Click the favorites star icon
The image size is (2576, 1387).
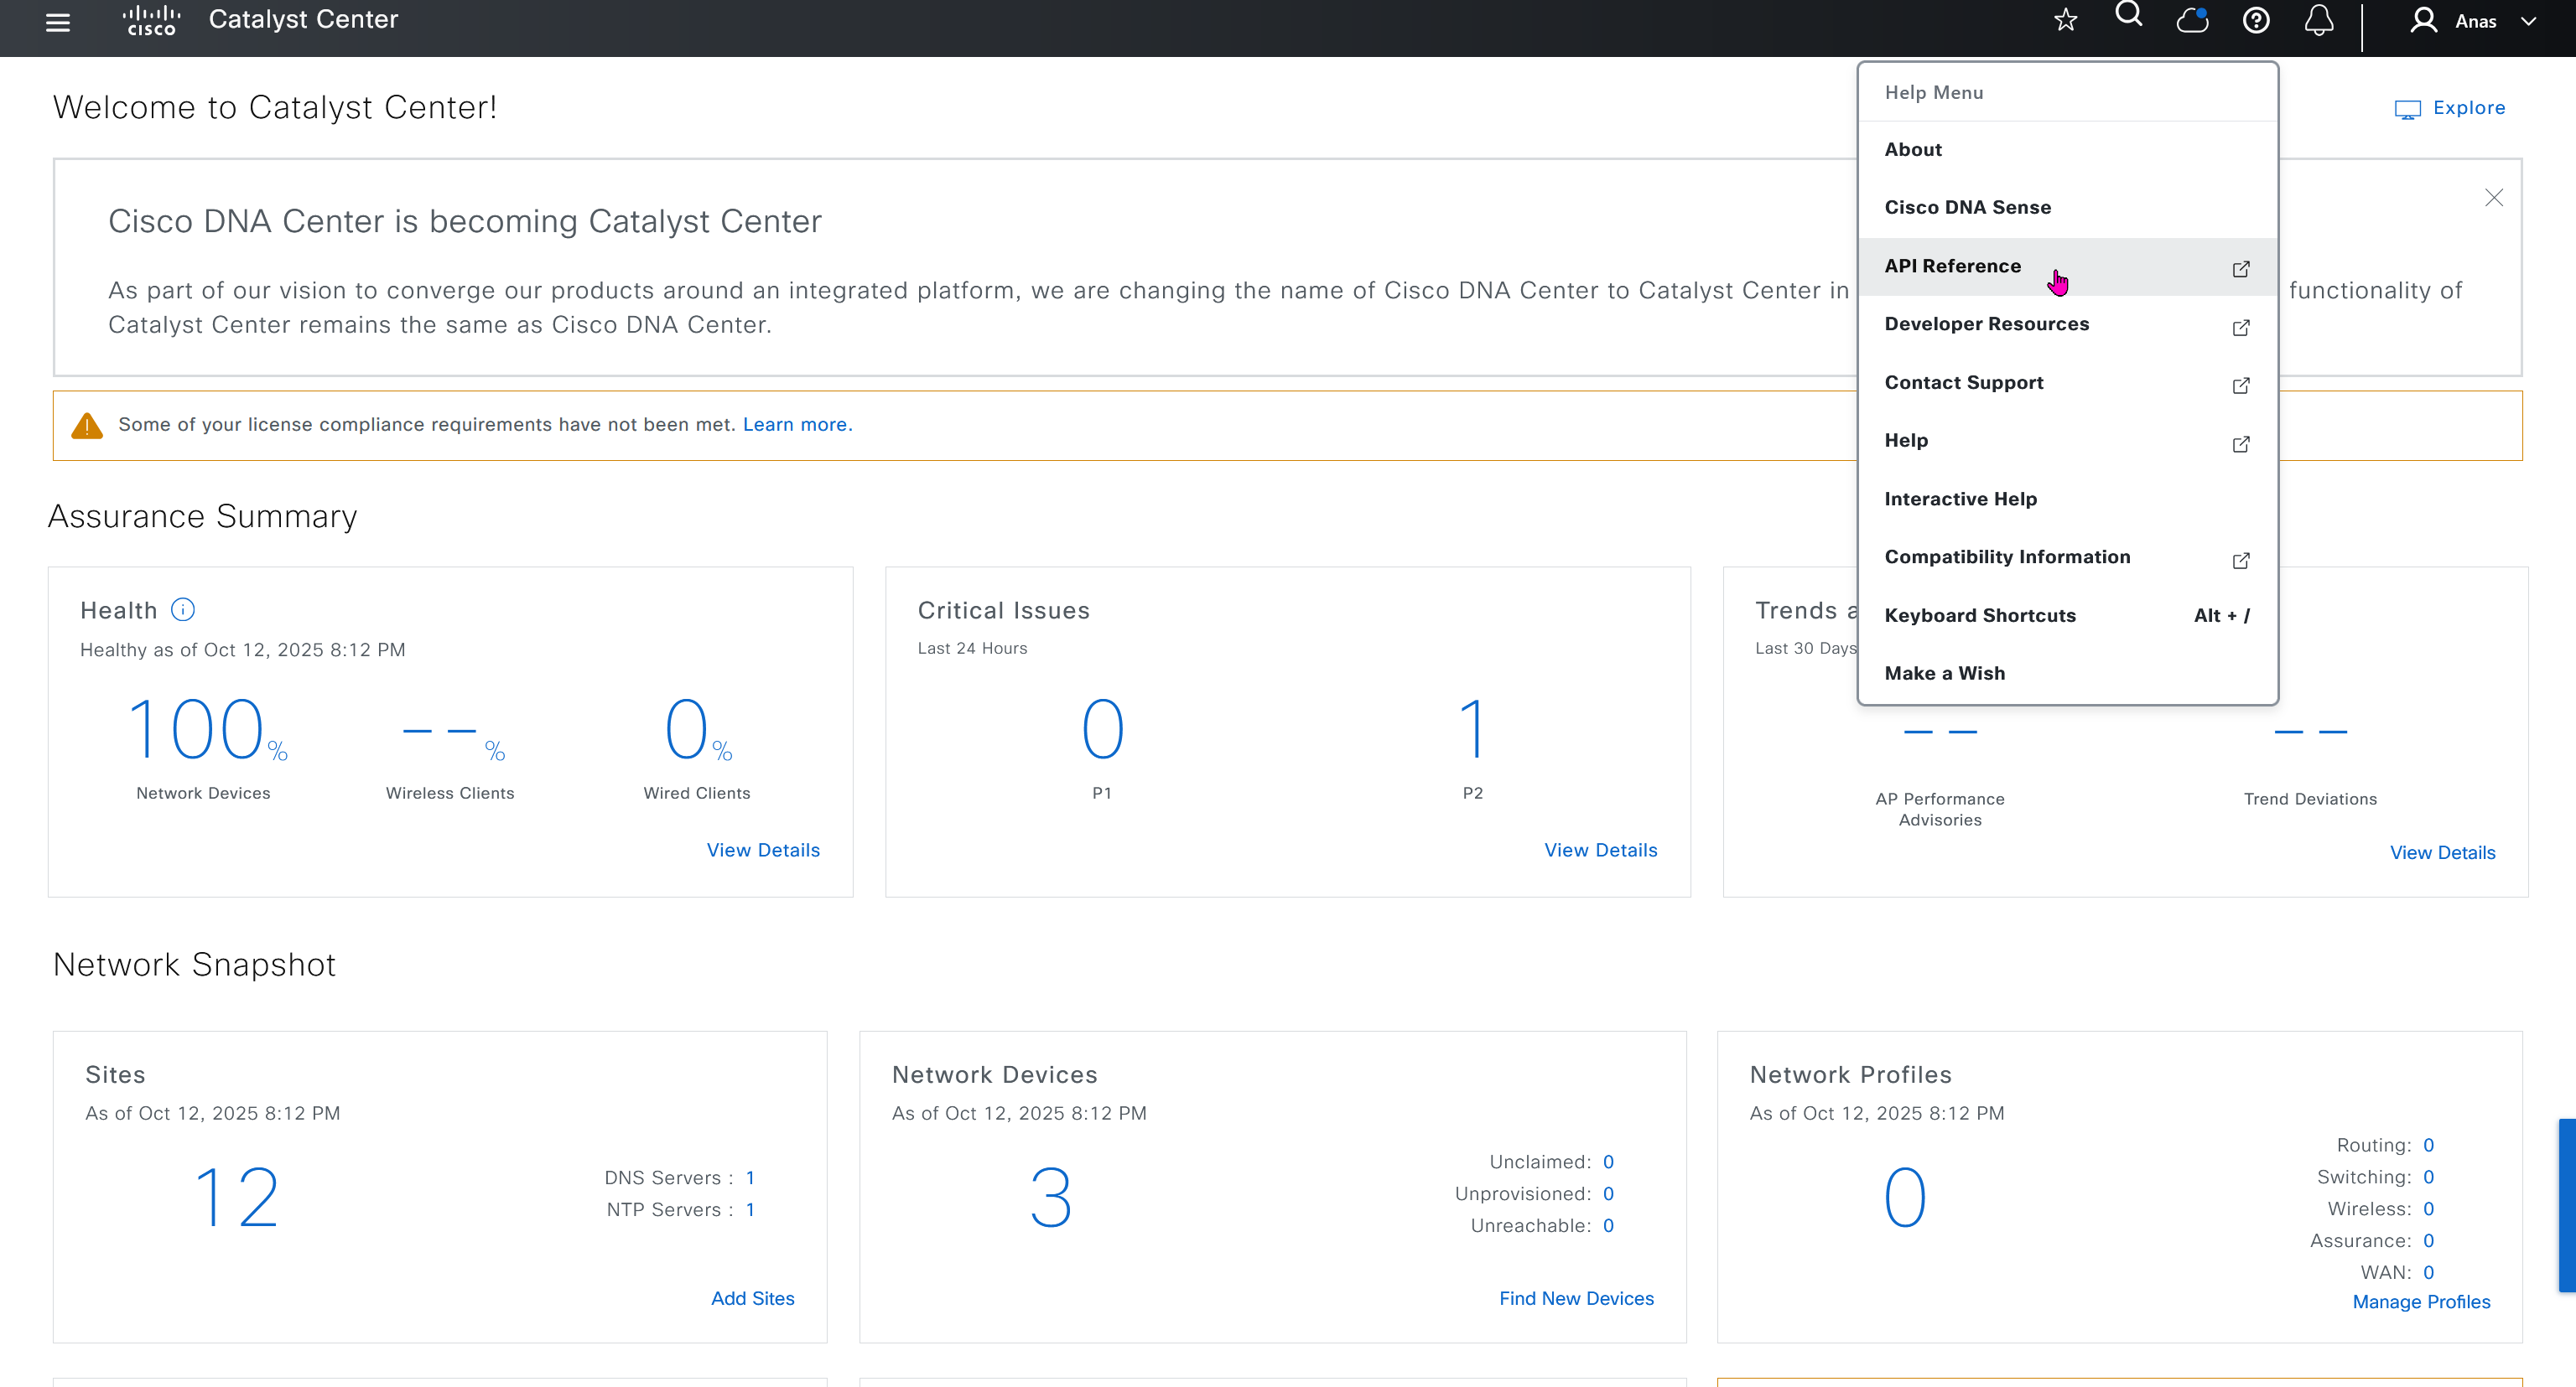click(x=2065, y=20)
